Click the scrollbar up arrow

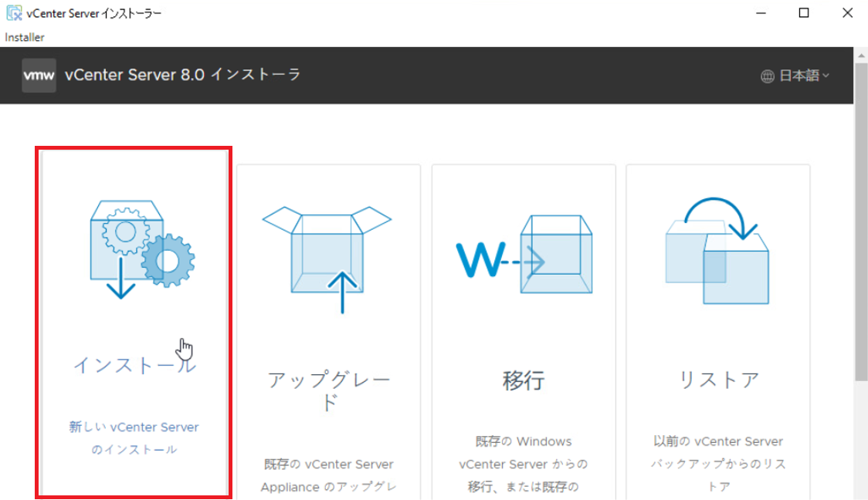click(x=861, y=55)
